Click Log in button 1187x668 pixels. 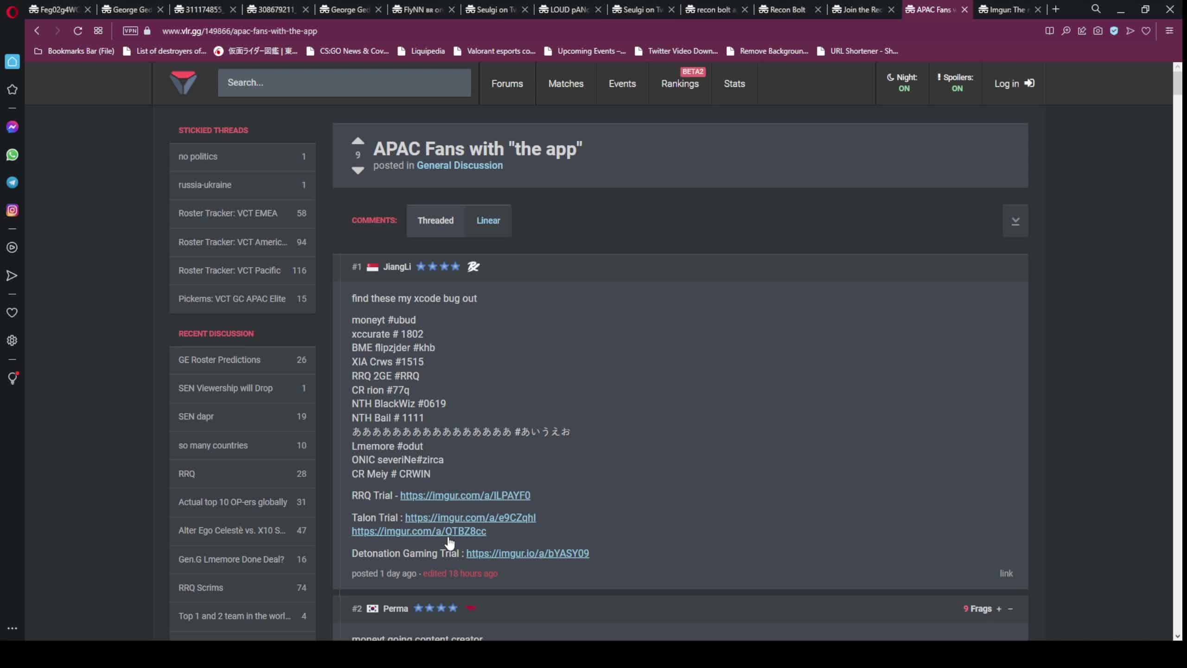[1014, 83]
